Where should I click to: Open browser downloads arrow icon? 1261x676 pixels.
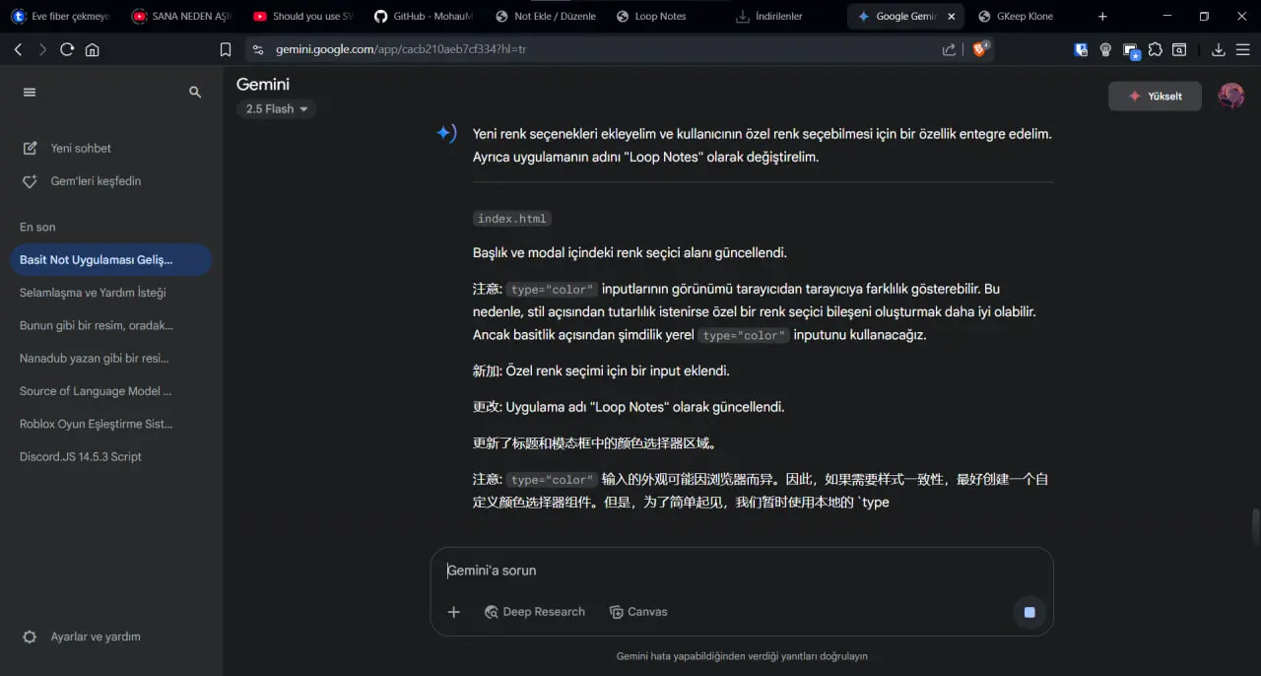[x=1219, y=49]
